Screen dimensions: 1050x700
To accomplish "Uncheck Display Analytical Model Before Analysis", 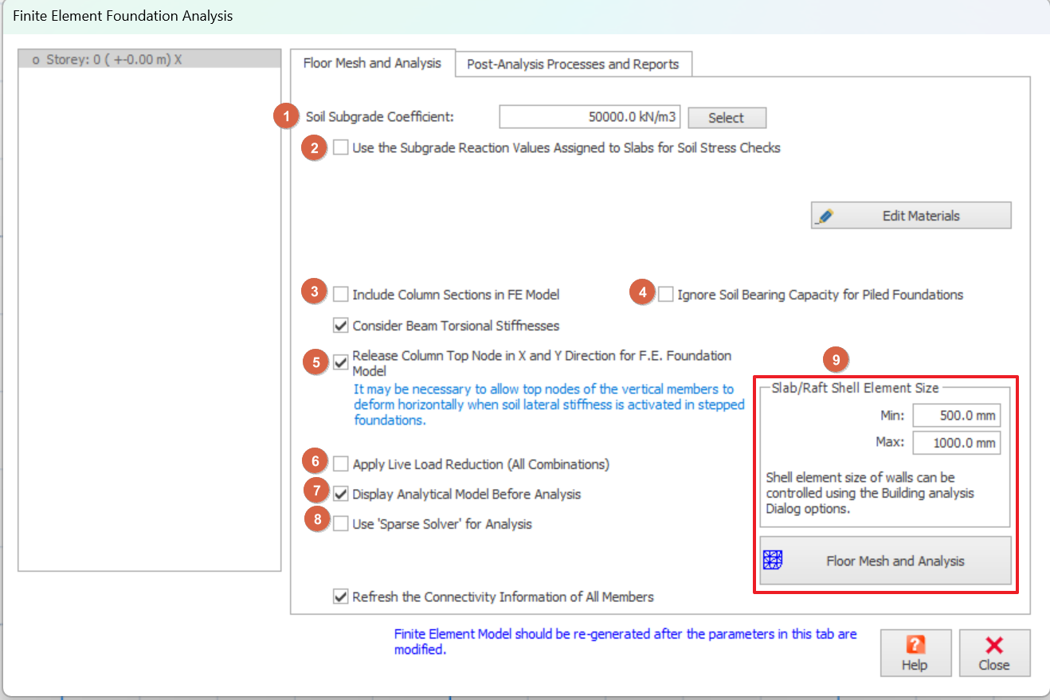I will pyautogui.click(x=341, y=494).
